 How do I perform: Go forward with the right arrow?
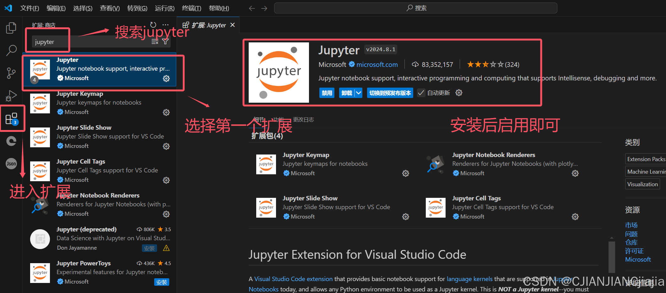(264, 8)
